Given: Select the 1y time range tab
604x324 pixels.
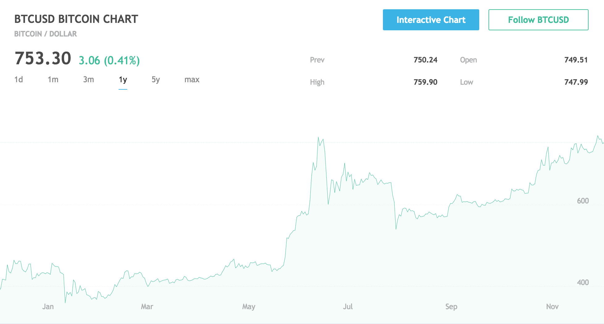Looking at the screenshot, I should click(x=123, y=80).
